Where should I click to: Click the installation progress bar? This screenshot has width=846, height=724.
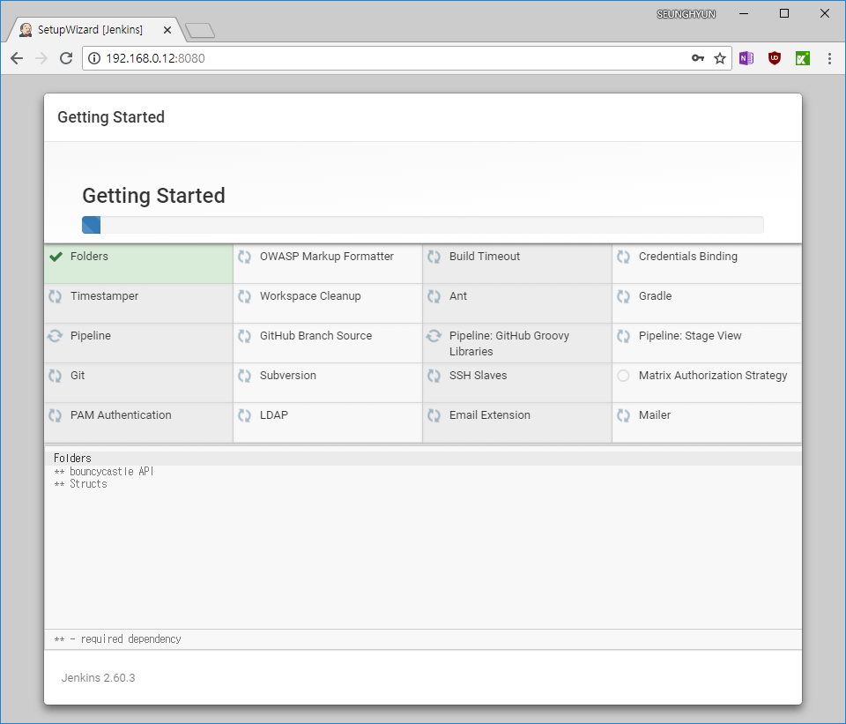coord(422,225)
